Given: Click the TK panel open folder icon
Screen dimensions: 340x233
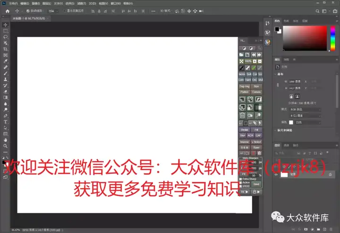Looking at the screenshot, I should tap(241, 55).
